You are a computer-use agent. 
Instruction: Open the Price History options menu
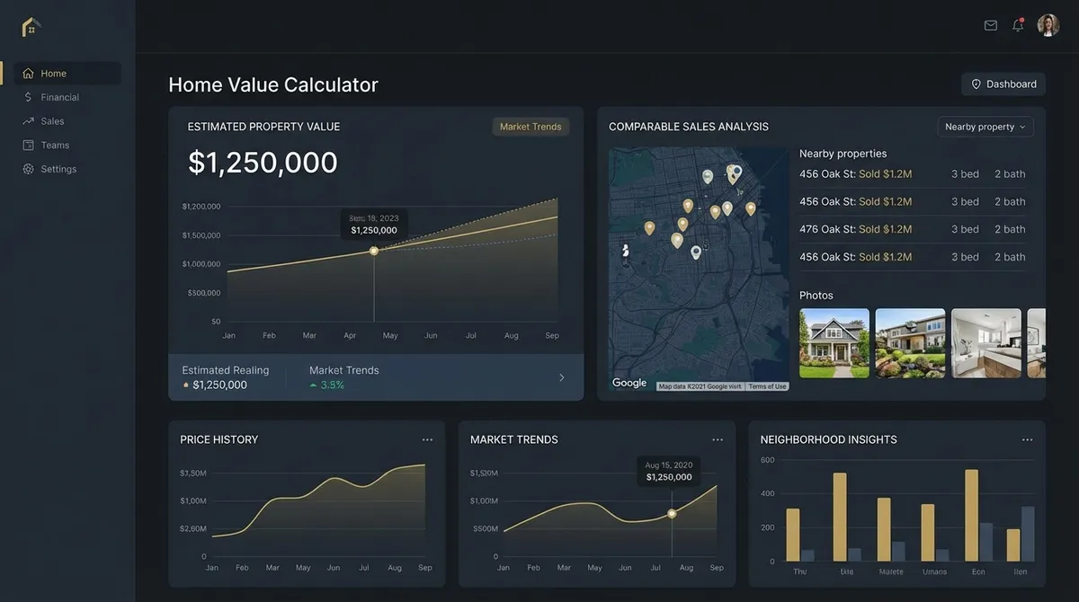[x=427, y=439]
